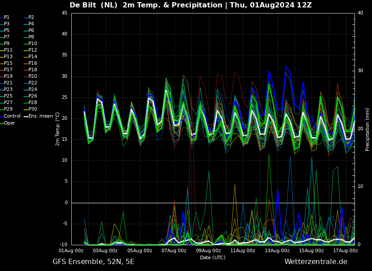Click the P21 legend entry
This screenshot has width=372, height=271.
pos(8,83)
